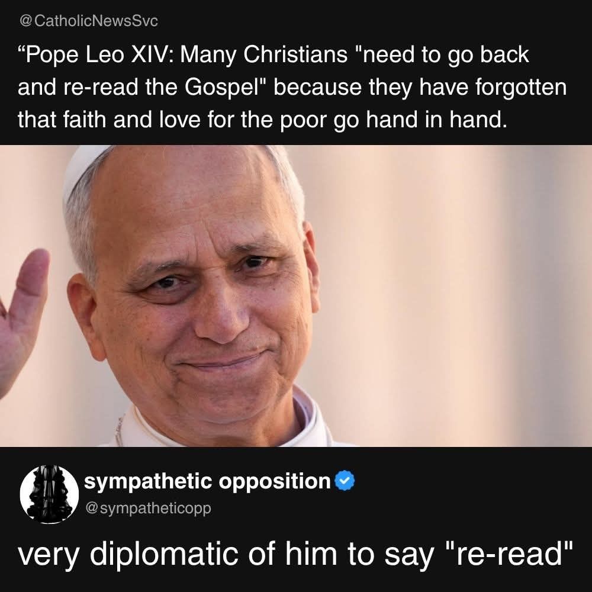
Task: Open the @CatholicNewsSvc handle
Action: pos(88,21)
